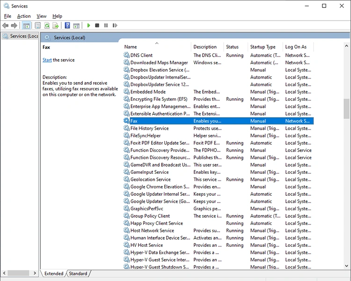Select Encrypting File System (EFS)
Viewport: 351px width, 281px height.
coord(218,99)
